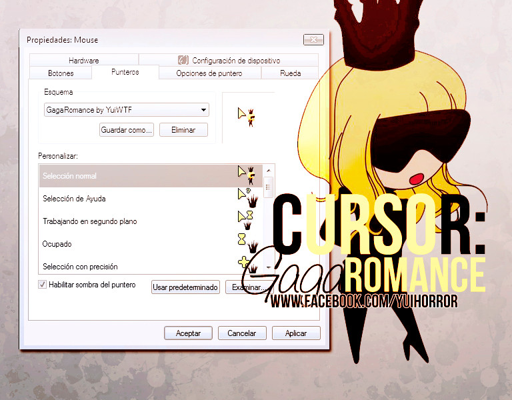Click the cursor list scrollbar thumb
Viewport: 512px width, 400px height.
pyautogui.click(x=269, y=187)
